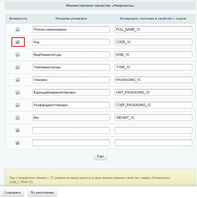Select the Упаковка name field
This screenshot has height=198, width=197.
coord(71,80)
